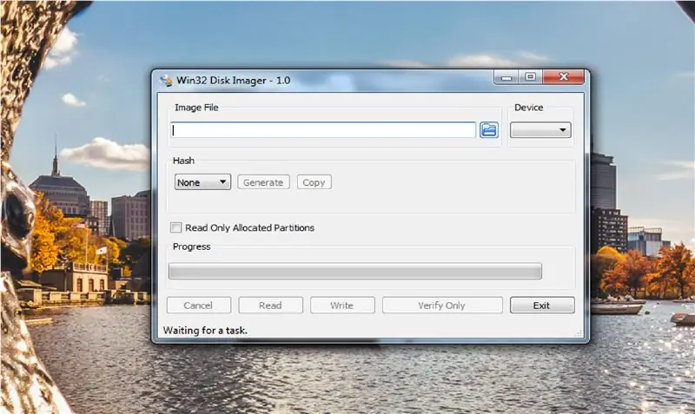Click the Write button
Screen dimensions: 695x414
(342, 306)
